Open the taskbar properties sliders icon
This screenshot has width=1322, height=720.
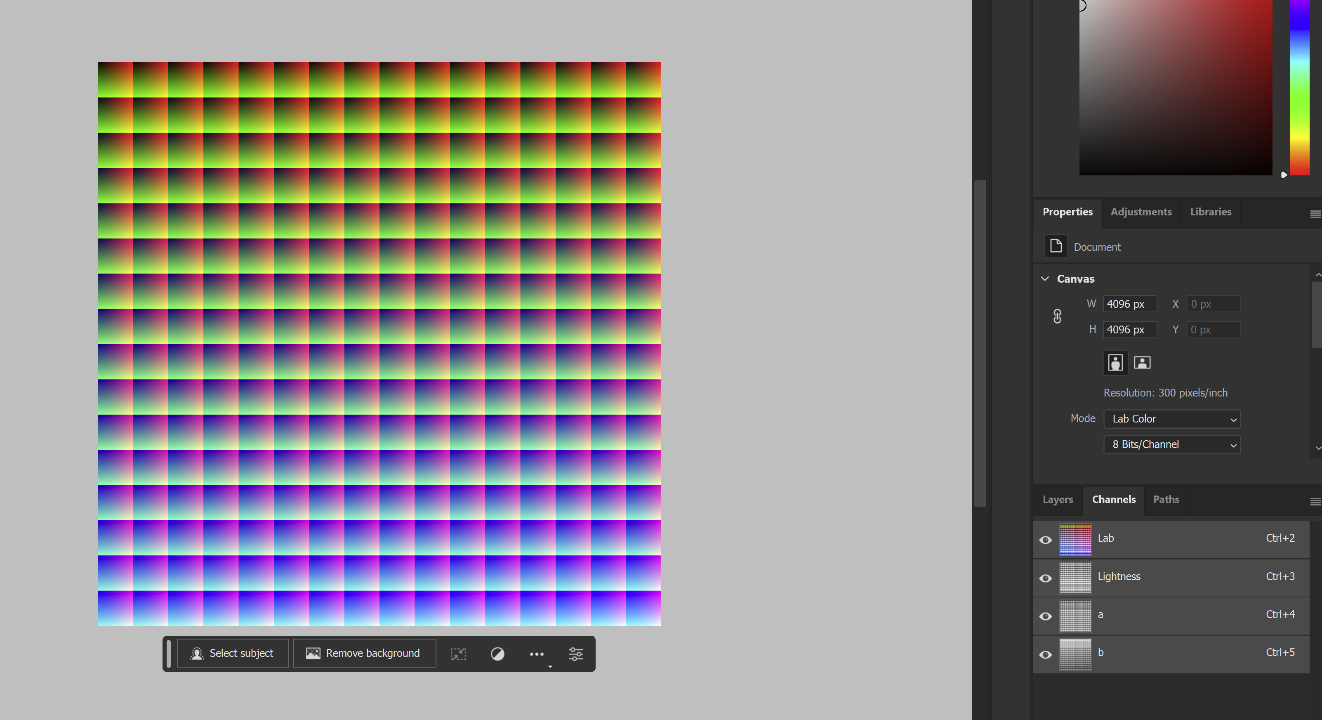click(x=576, y=654)
